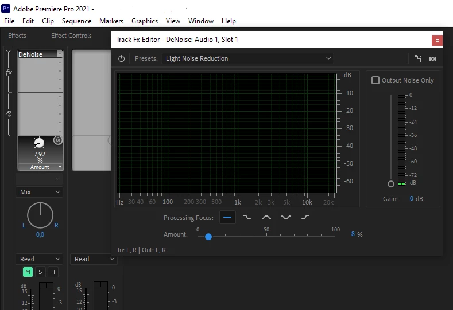Open the Amount parameter dropdown below knob
Screen dimensions: 453x310
(60, 167)
